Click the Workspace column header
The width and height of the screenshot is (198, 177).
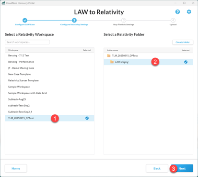(13, 50)
